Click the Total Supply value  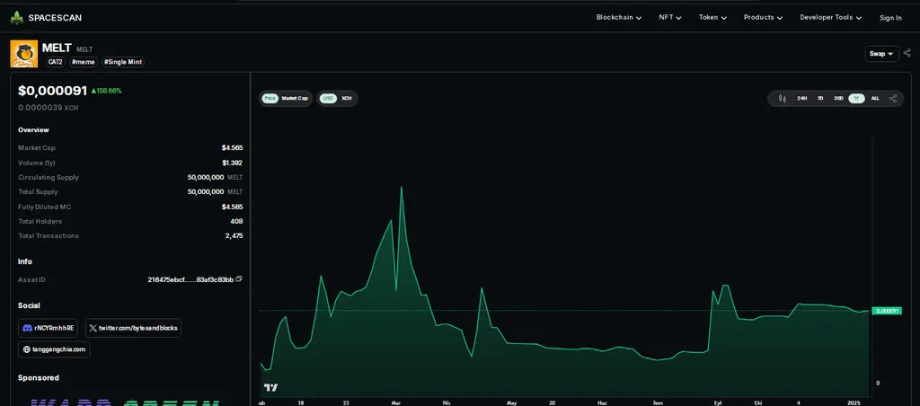coord(215,192)
